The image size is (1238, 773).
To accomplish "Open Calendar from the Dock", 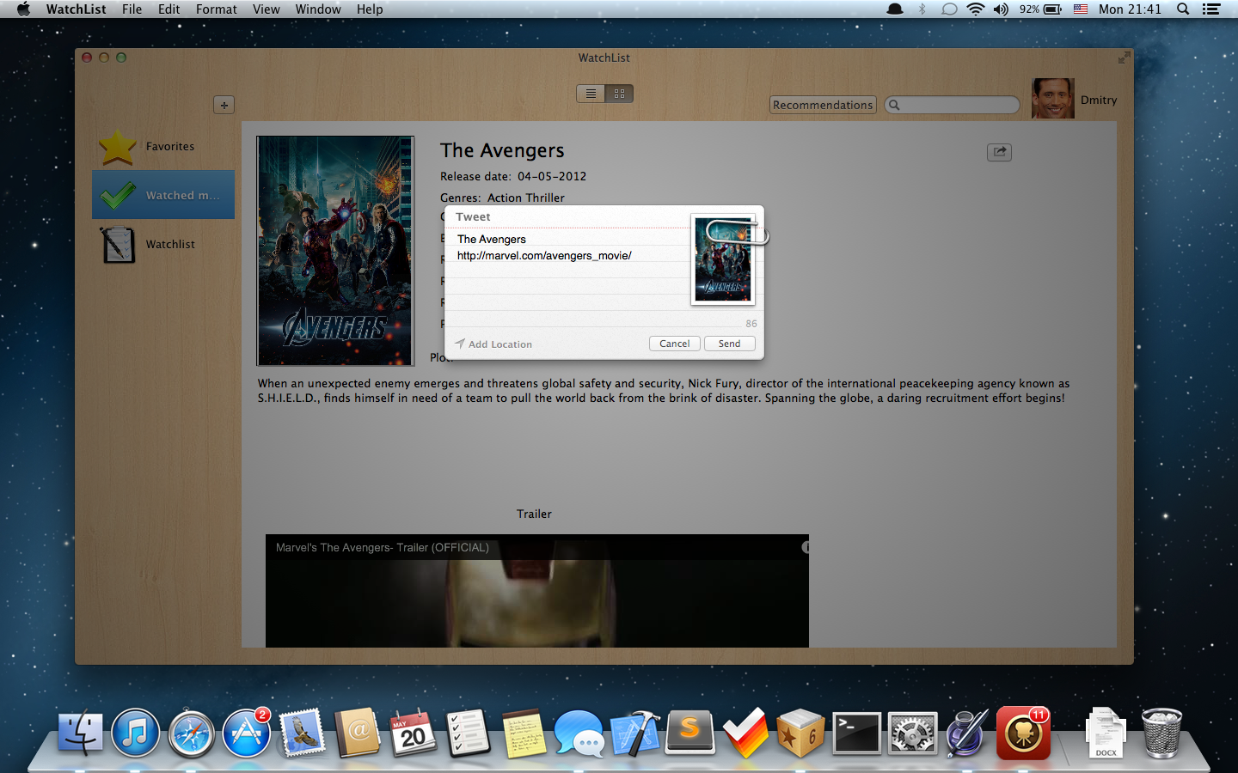I will 413,734.
